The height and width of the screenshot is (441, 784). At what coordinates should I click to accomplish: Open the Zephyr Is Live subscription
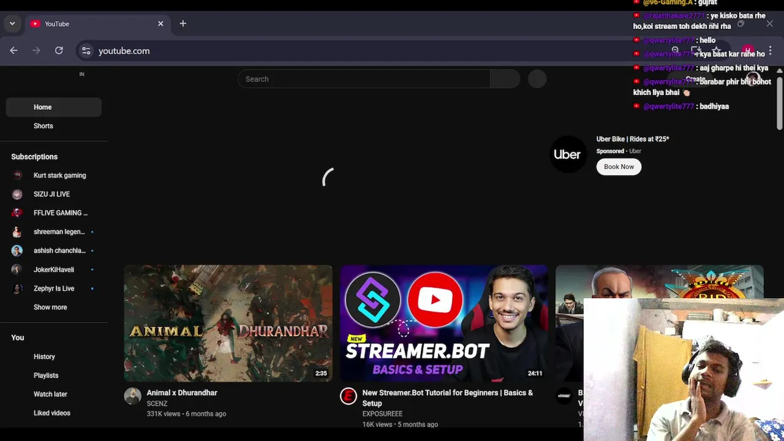tap(54, 288)
